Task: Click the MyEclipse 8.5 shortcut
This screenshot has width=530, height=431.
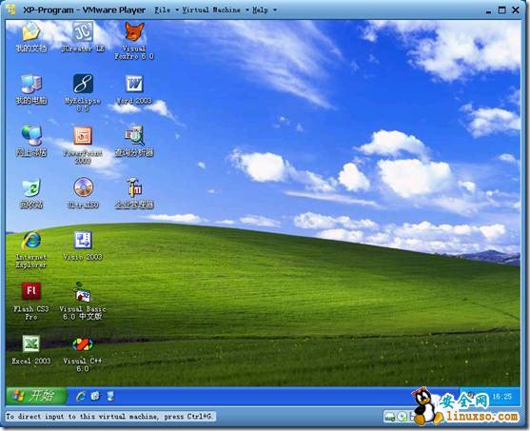Action: click(x=83, y=93)
